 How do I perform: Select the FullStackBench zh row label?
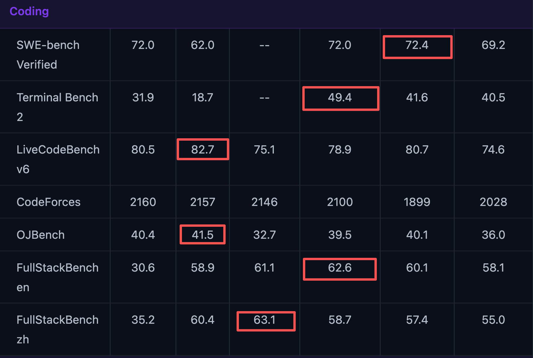[x=57, y=329]
